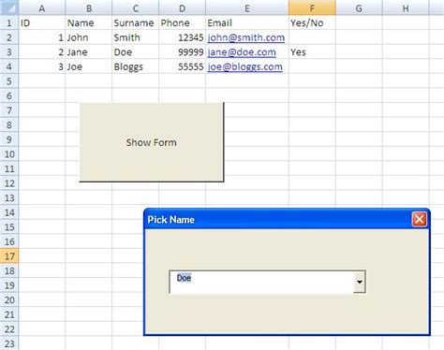Click the Surname header cell
Viewport: 444px width, 350px height.
[x=135, y=22]
